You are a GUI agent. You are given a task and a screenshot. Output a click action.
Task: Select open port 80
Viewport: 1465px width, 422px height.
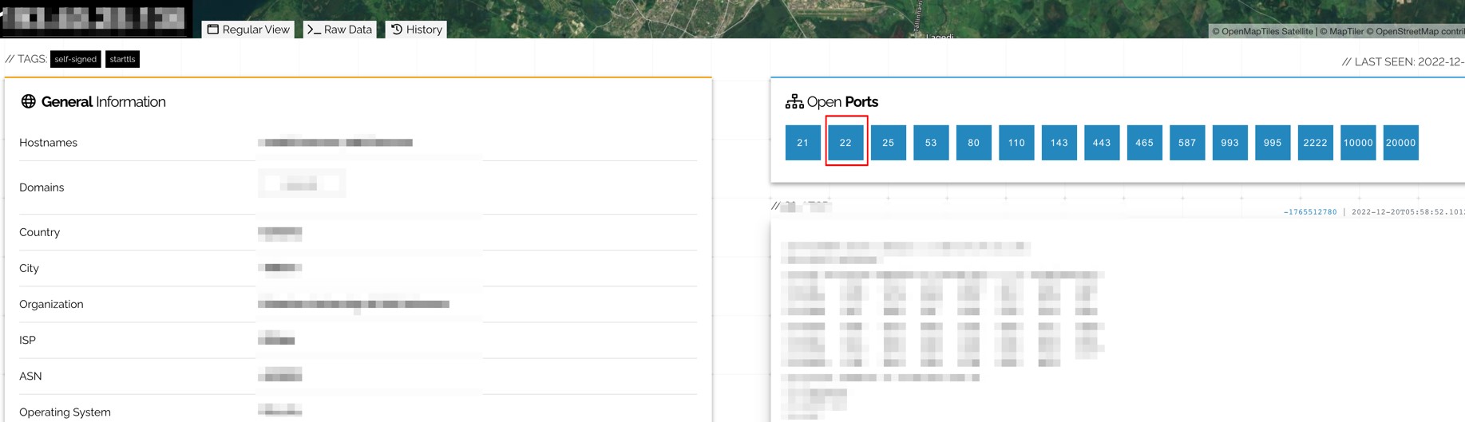point(974,143)
